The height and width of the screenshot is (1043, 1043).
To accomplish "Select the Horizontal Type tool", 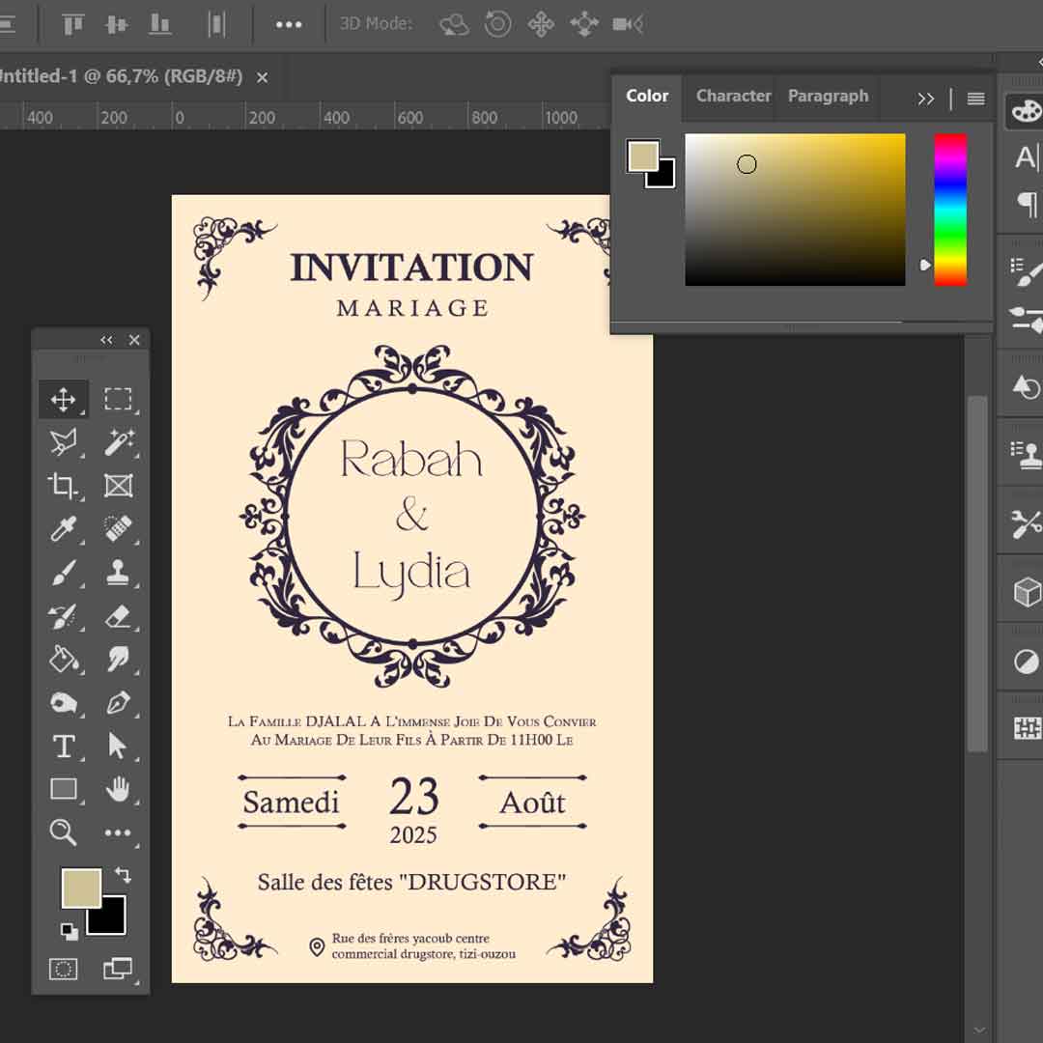I will point(63,747).
